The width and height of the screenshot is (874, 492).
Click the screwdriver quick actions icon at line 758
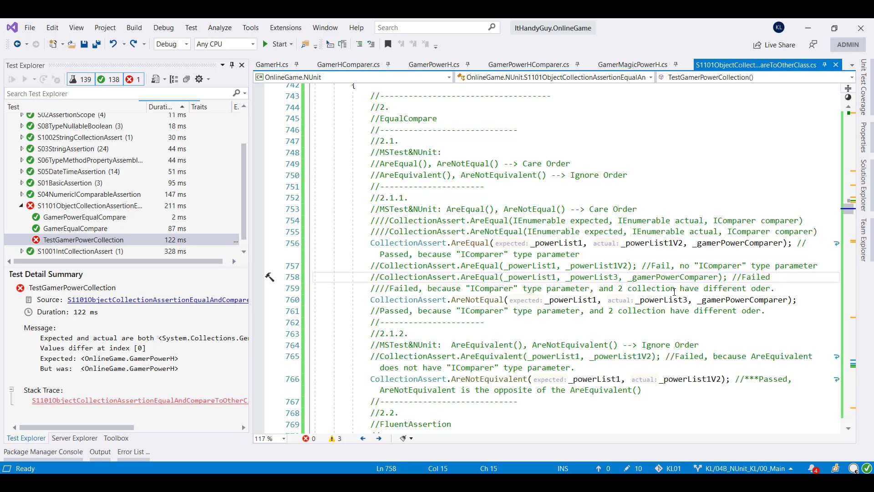tap(269, 277)
